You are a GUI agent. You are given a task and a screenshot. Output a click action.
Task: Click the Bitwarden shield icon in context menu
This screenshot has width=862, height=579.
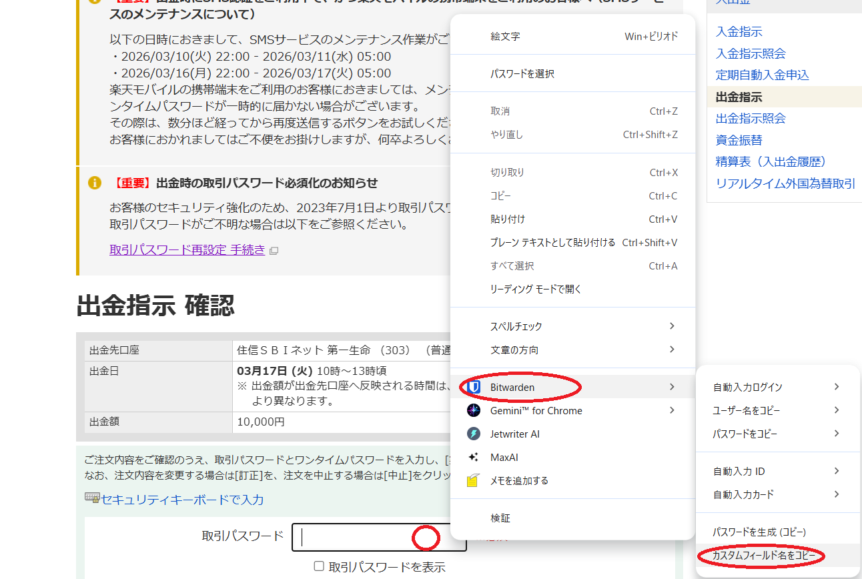[x=474, y=387]
